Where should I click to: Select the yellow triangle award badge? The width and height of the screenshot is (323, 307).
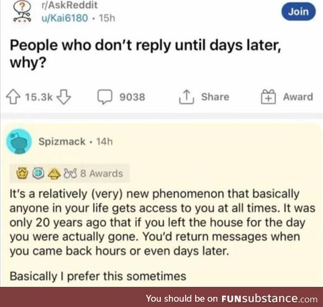click(55, 173)
